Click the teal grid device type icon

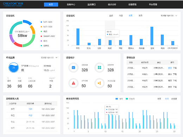click(x=100, y=67)
